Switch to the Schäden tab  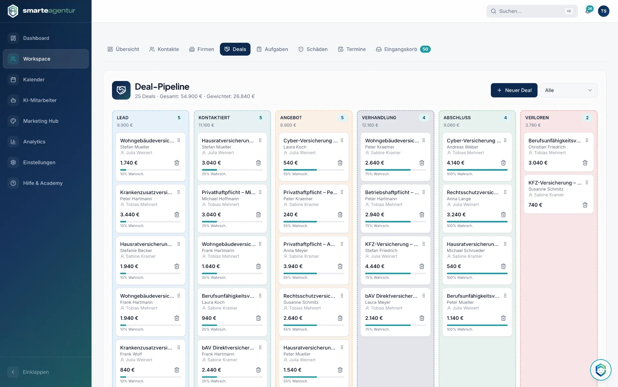pyautogui.click(x=313, y=49)
